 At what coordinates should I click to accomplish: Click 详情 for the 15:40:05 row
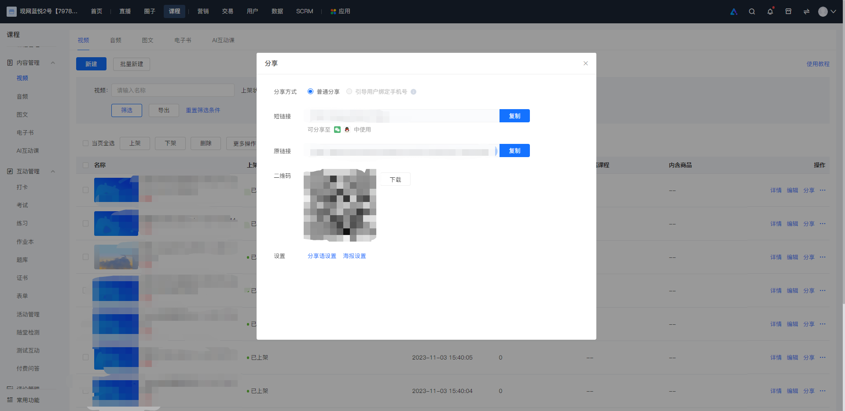(776, 357)
